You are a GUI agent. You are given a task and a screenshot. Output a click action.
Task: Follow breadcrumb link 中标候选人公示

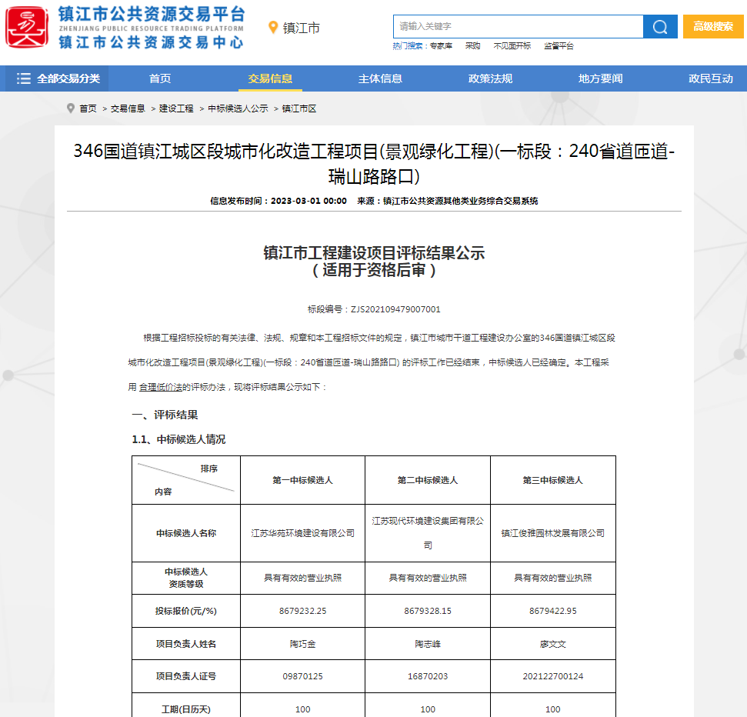(238, 108)
